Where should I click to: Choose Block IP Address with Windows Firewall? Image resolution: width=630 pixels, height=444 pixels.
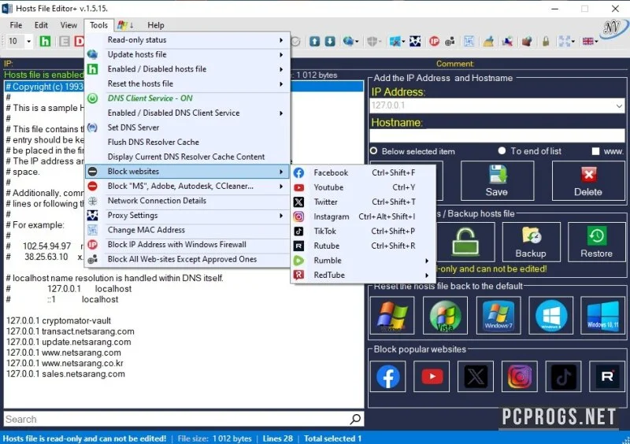187,245
